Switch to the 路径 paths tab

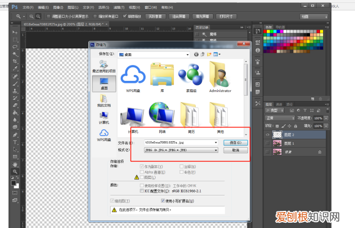click(289, 104)
